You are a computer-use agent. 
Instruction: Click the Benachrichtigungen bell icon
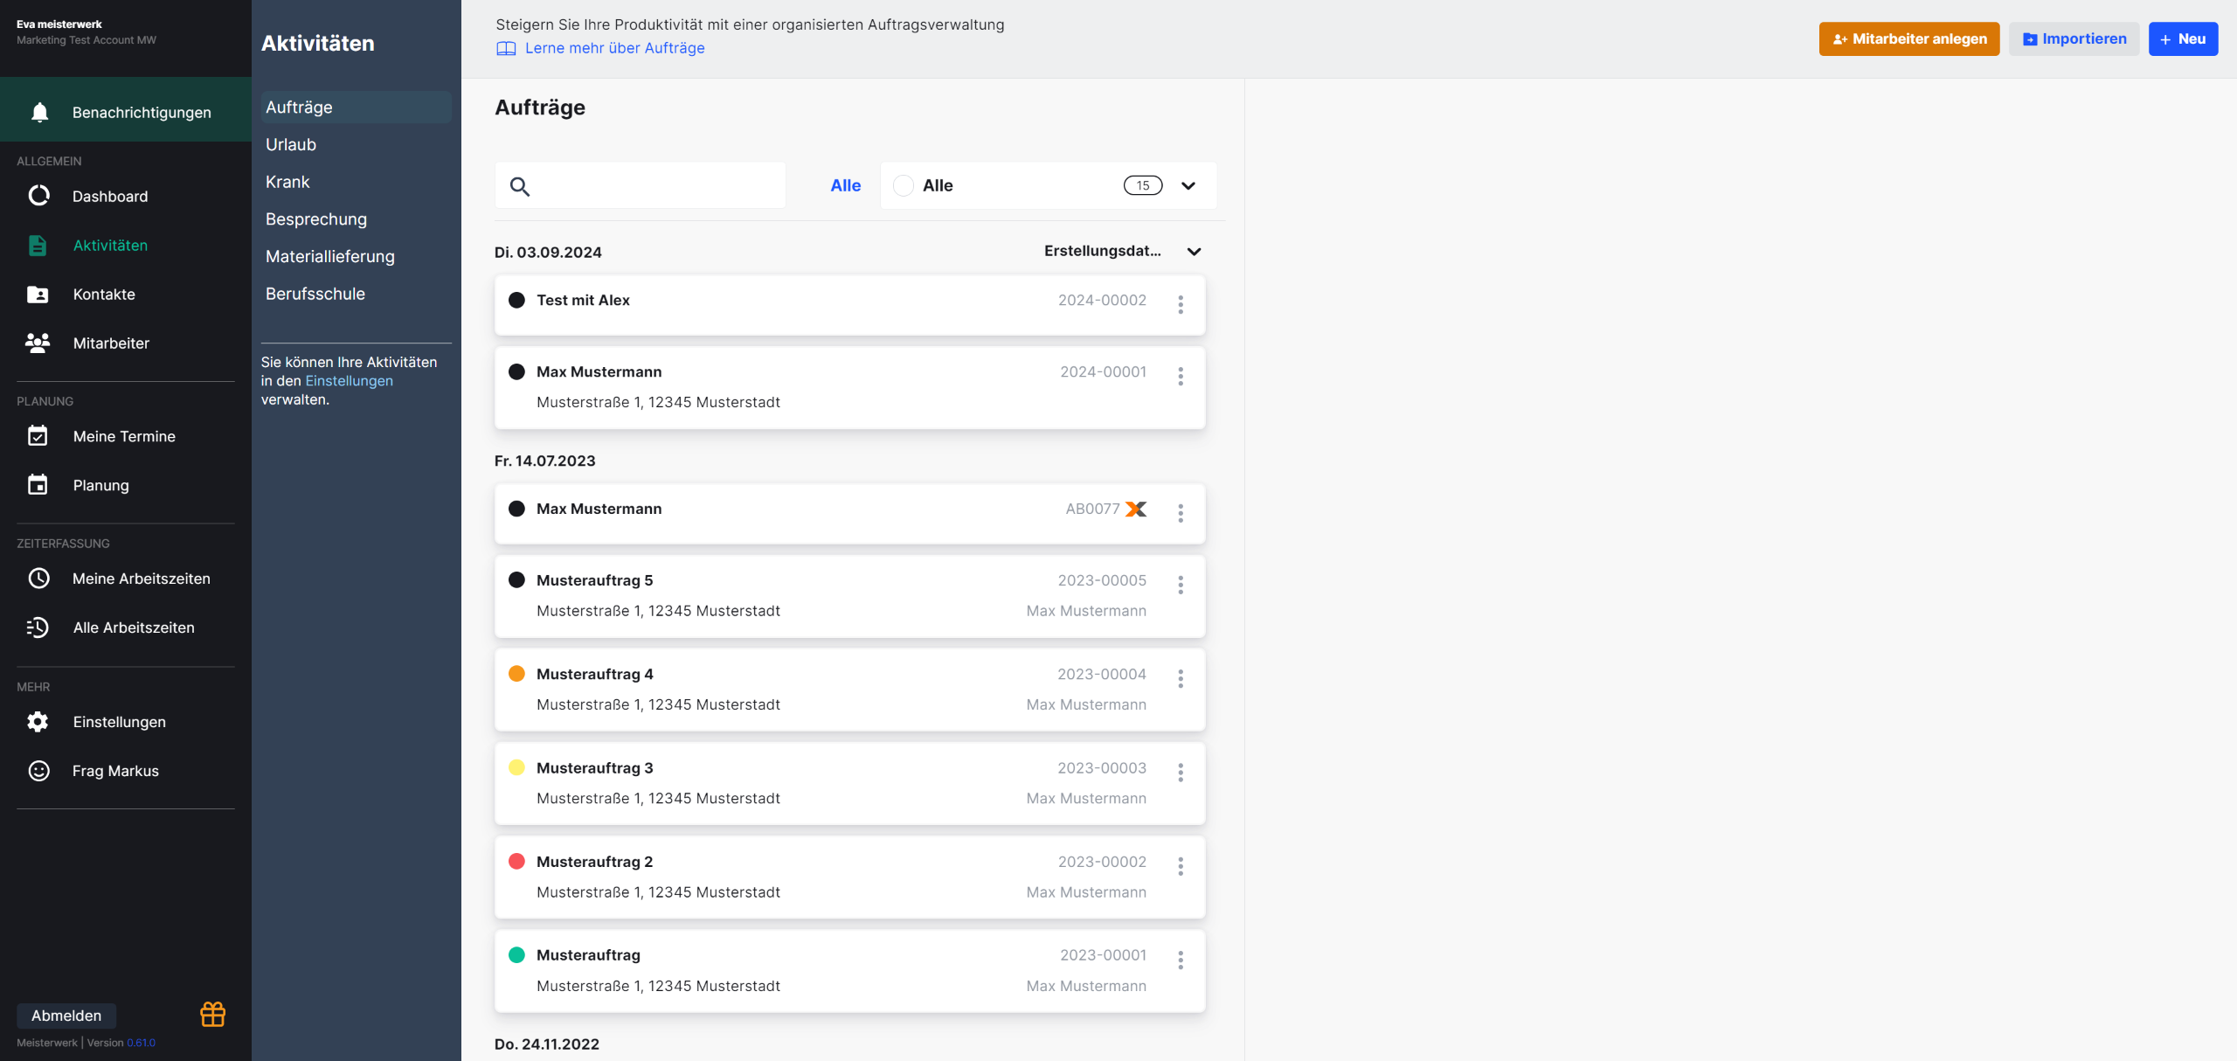[39, 113]
